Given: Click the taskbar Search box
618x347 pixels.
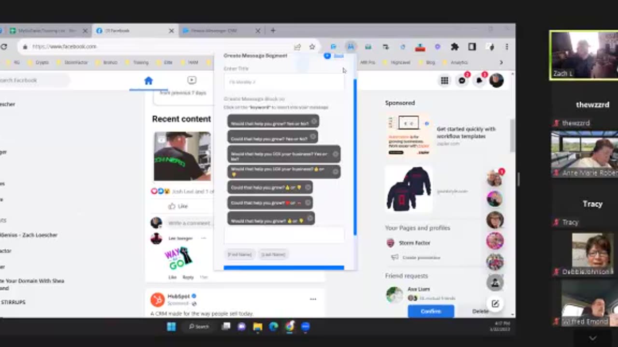Looking at the screenshot, I should pos(199,327).
